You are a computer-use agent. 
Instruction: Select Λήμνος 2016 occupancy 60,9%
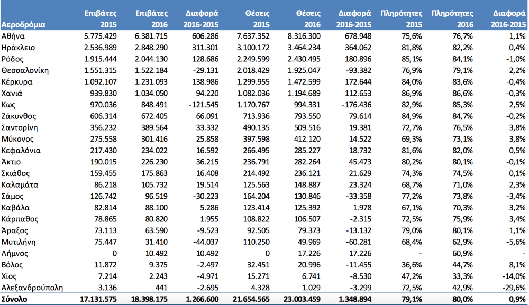point(463,254)
